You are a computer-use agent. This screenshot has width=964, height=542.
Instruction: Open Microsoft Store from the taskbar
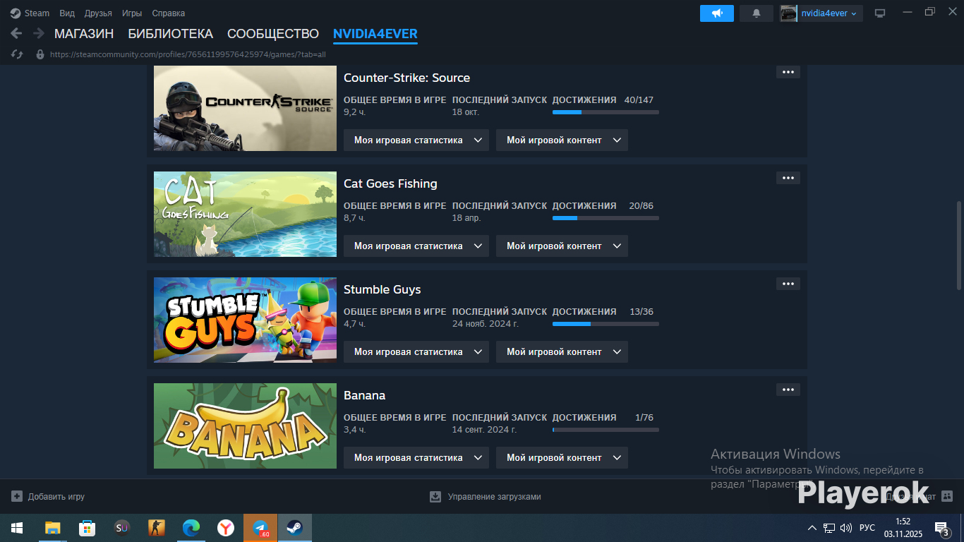coord(87,528)
